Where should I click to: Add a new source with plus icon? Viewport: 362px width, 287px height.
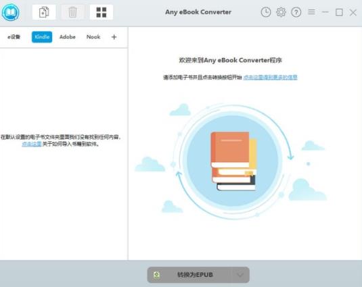coord(114,37)
